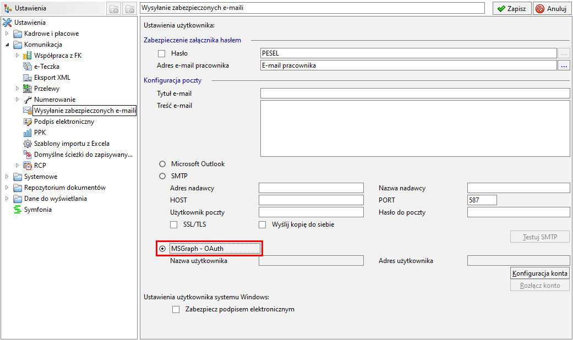
Task: Open the PPK settings item
Action: [x=40, y=133]
